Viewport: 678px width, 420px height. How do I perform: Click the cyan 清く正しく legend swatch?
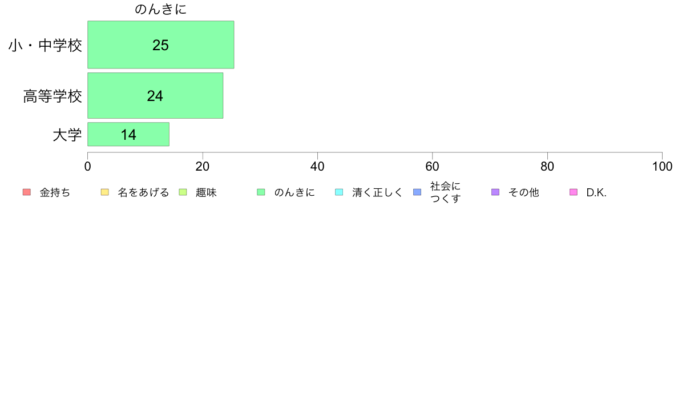tap(339, 192)
